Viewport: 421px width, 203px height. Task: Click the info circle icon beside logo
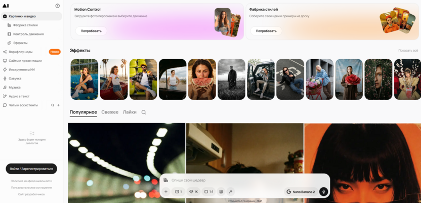click(58, 6)
